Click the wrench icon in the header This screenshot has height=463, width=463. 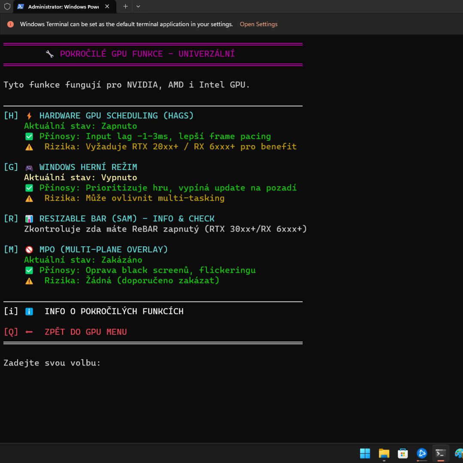click(50, 54)
